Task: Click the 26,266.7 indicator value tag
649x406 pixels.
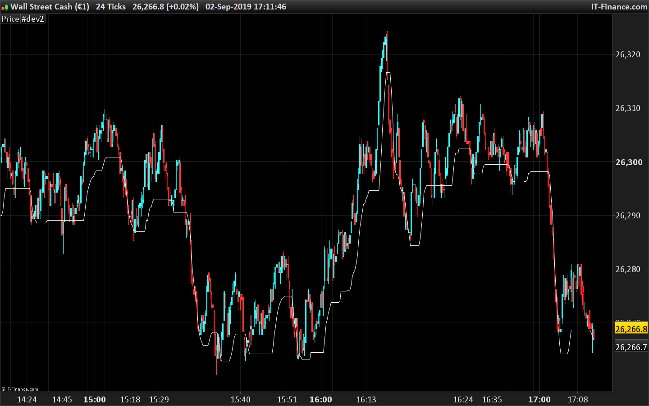Action: (x=631, y=347)
